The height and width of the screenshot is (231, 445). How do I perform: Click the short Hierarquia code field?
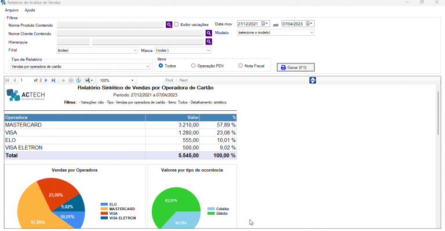pos(73,42)
